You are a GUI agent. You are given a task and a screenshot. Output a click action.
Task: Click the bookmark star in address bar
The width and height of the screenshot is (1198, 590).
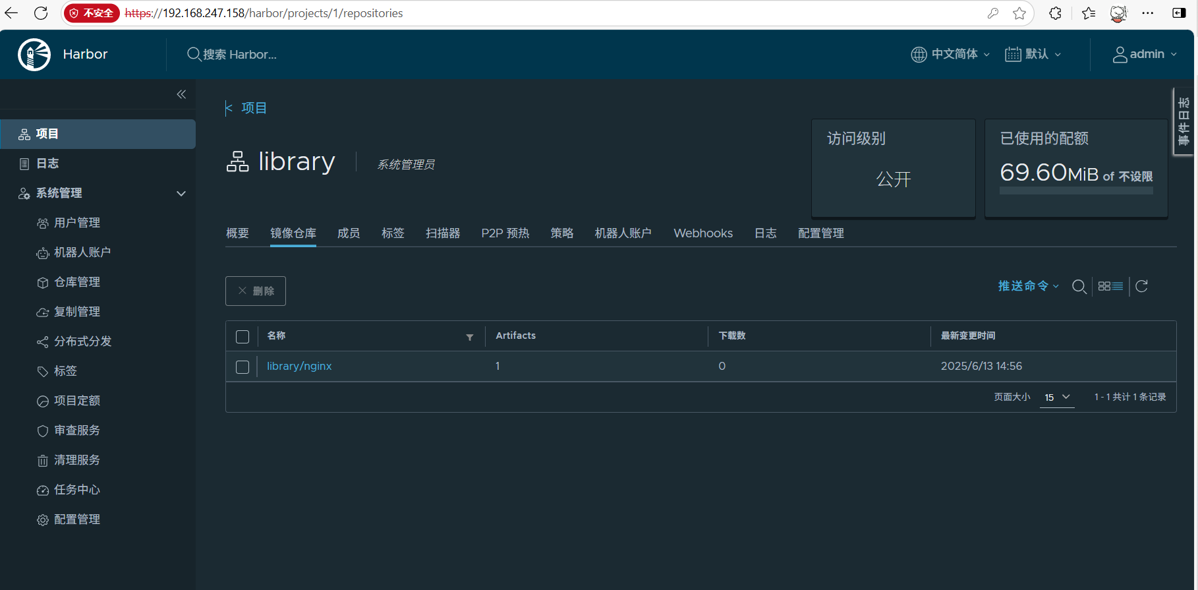point(1019,13)
